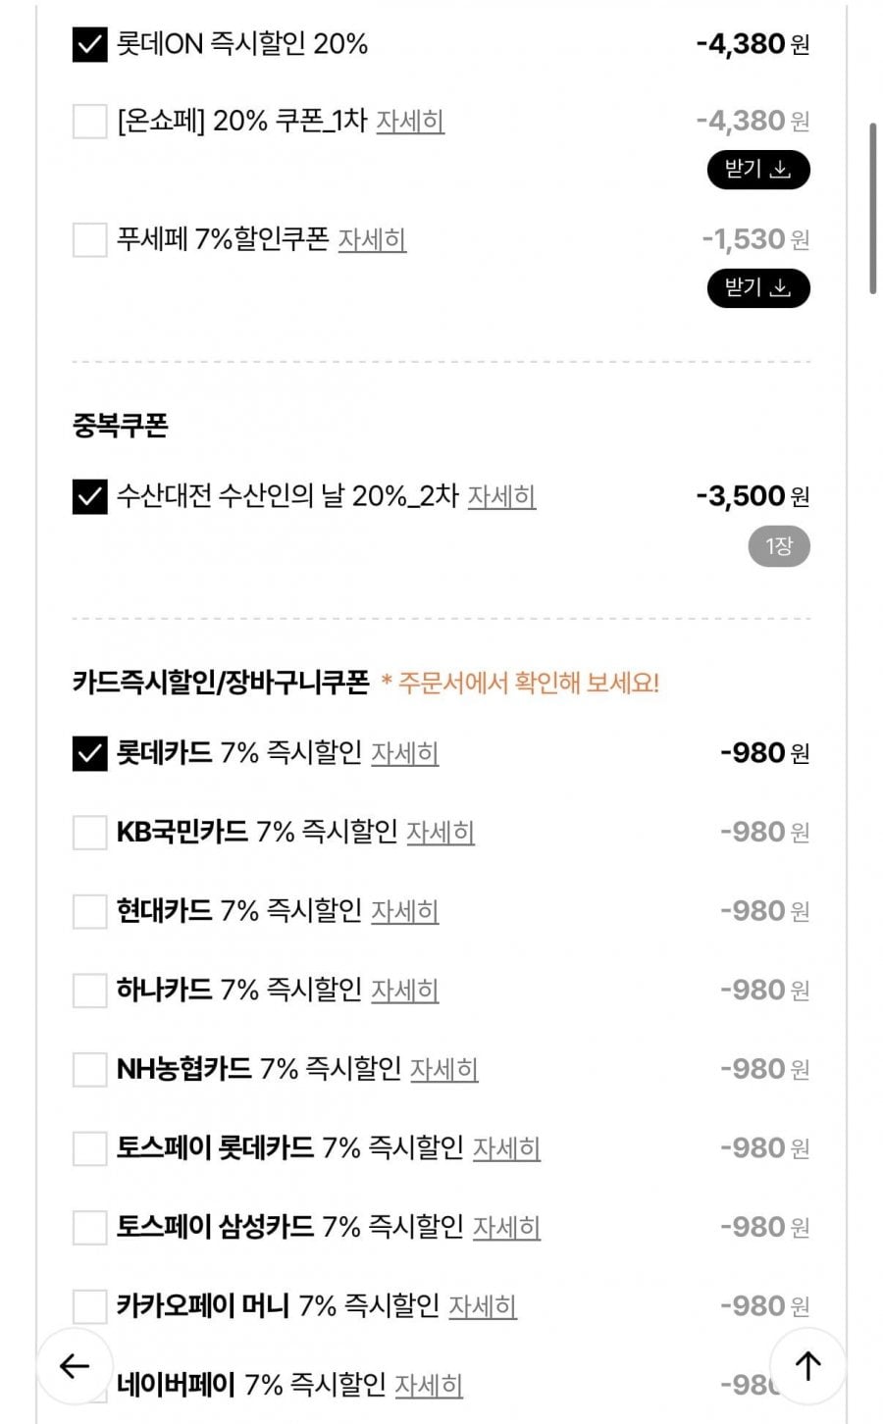The width and height of the screenshot is (883, 1424).
Task: Click the vertical scrollbar thumb
Action: tap(872, 208)
